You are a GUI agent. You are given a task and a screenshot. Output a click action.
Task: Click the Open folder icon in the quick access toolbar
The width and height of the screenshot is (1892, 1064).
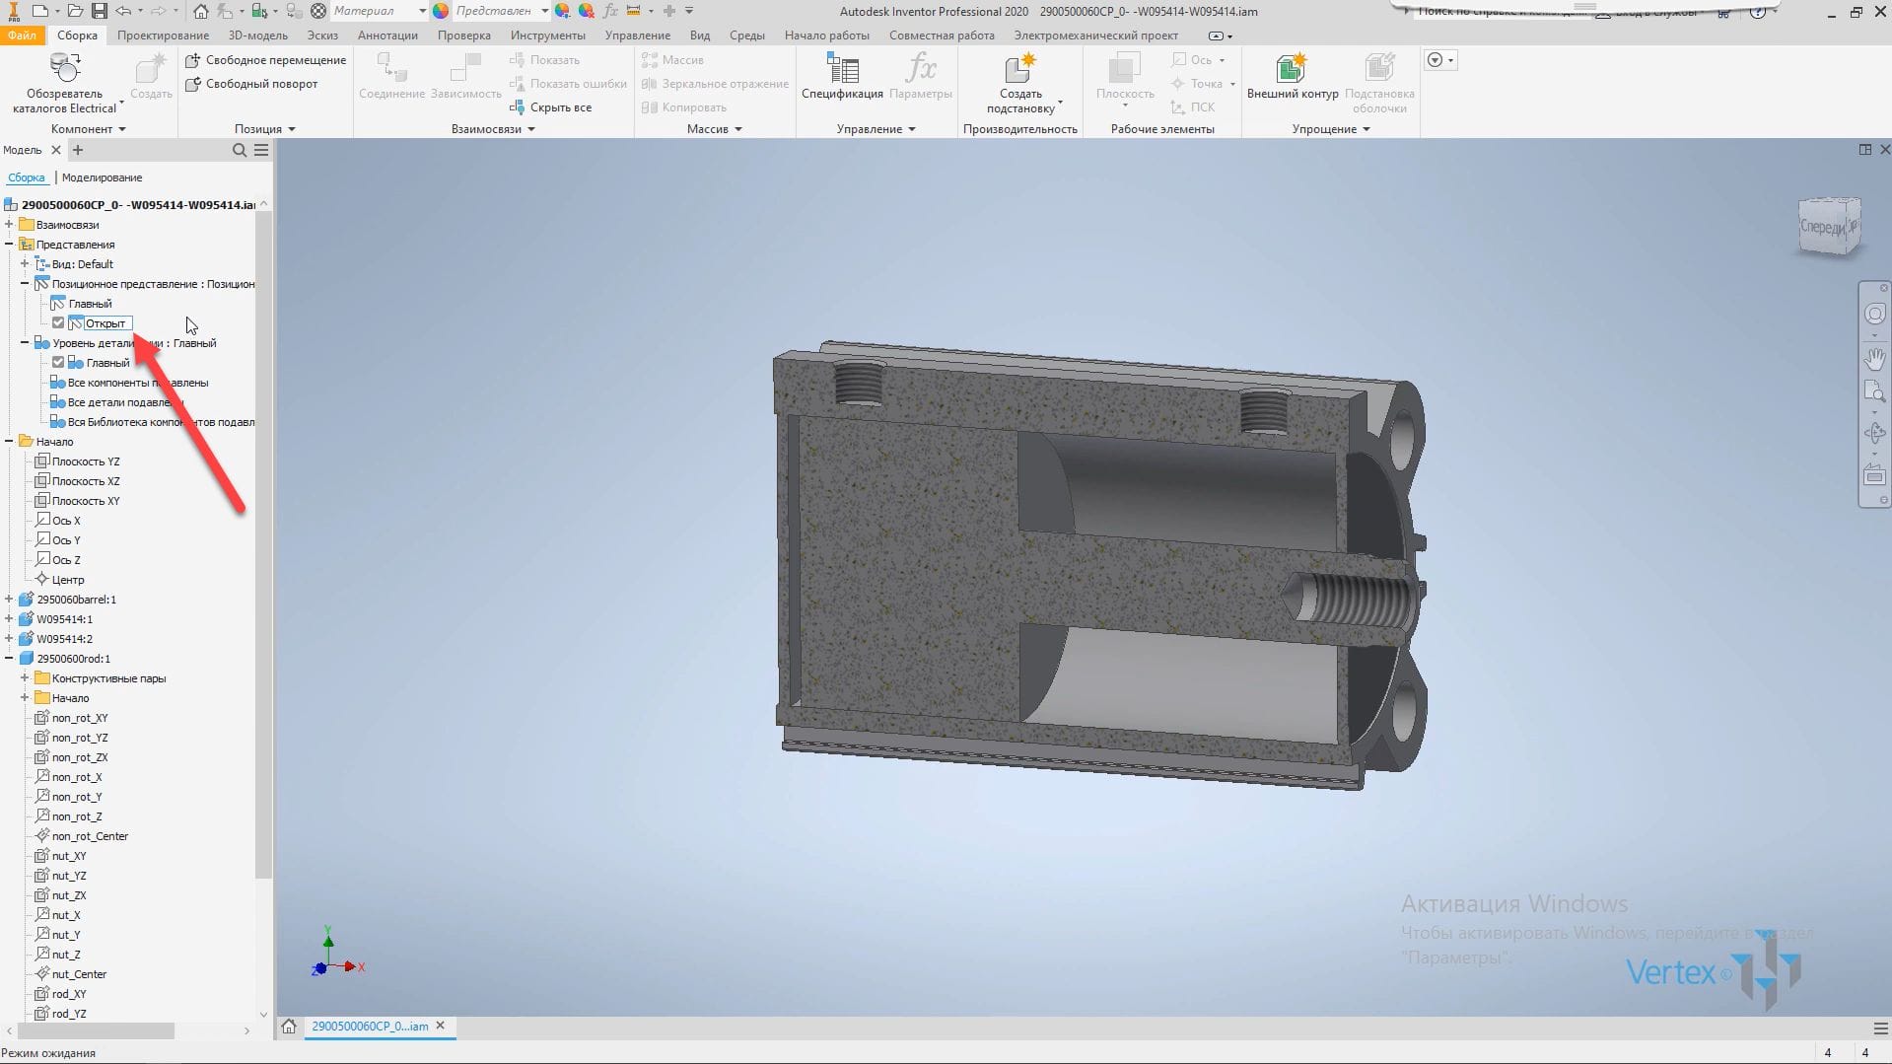77,11
